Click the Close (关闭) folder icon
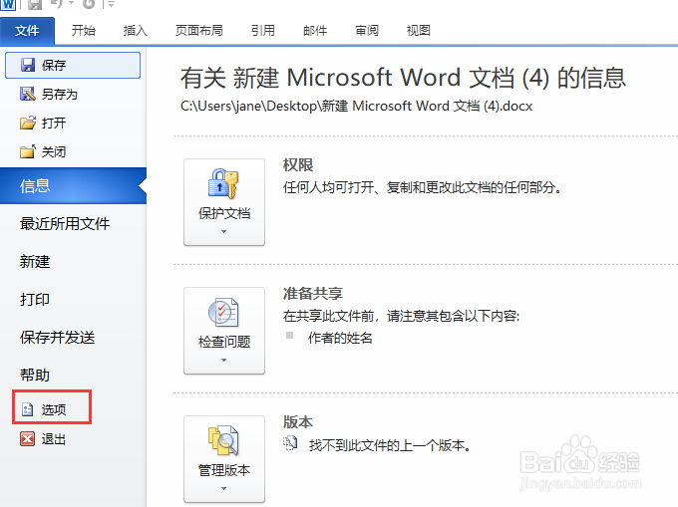This screenshot has width=678, height=507. 28,151
